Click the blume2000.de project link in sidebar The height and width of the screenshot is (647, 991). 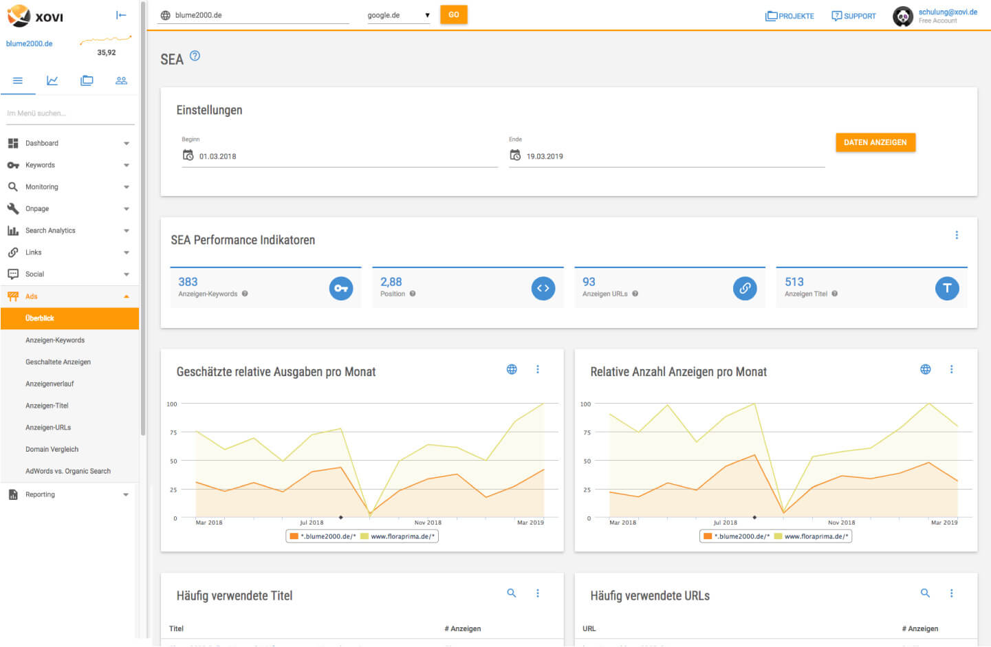click(x=29, y=43)
